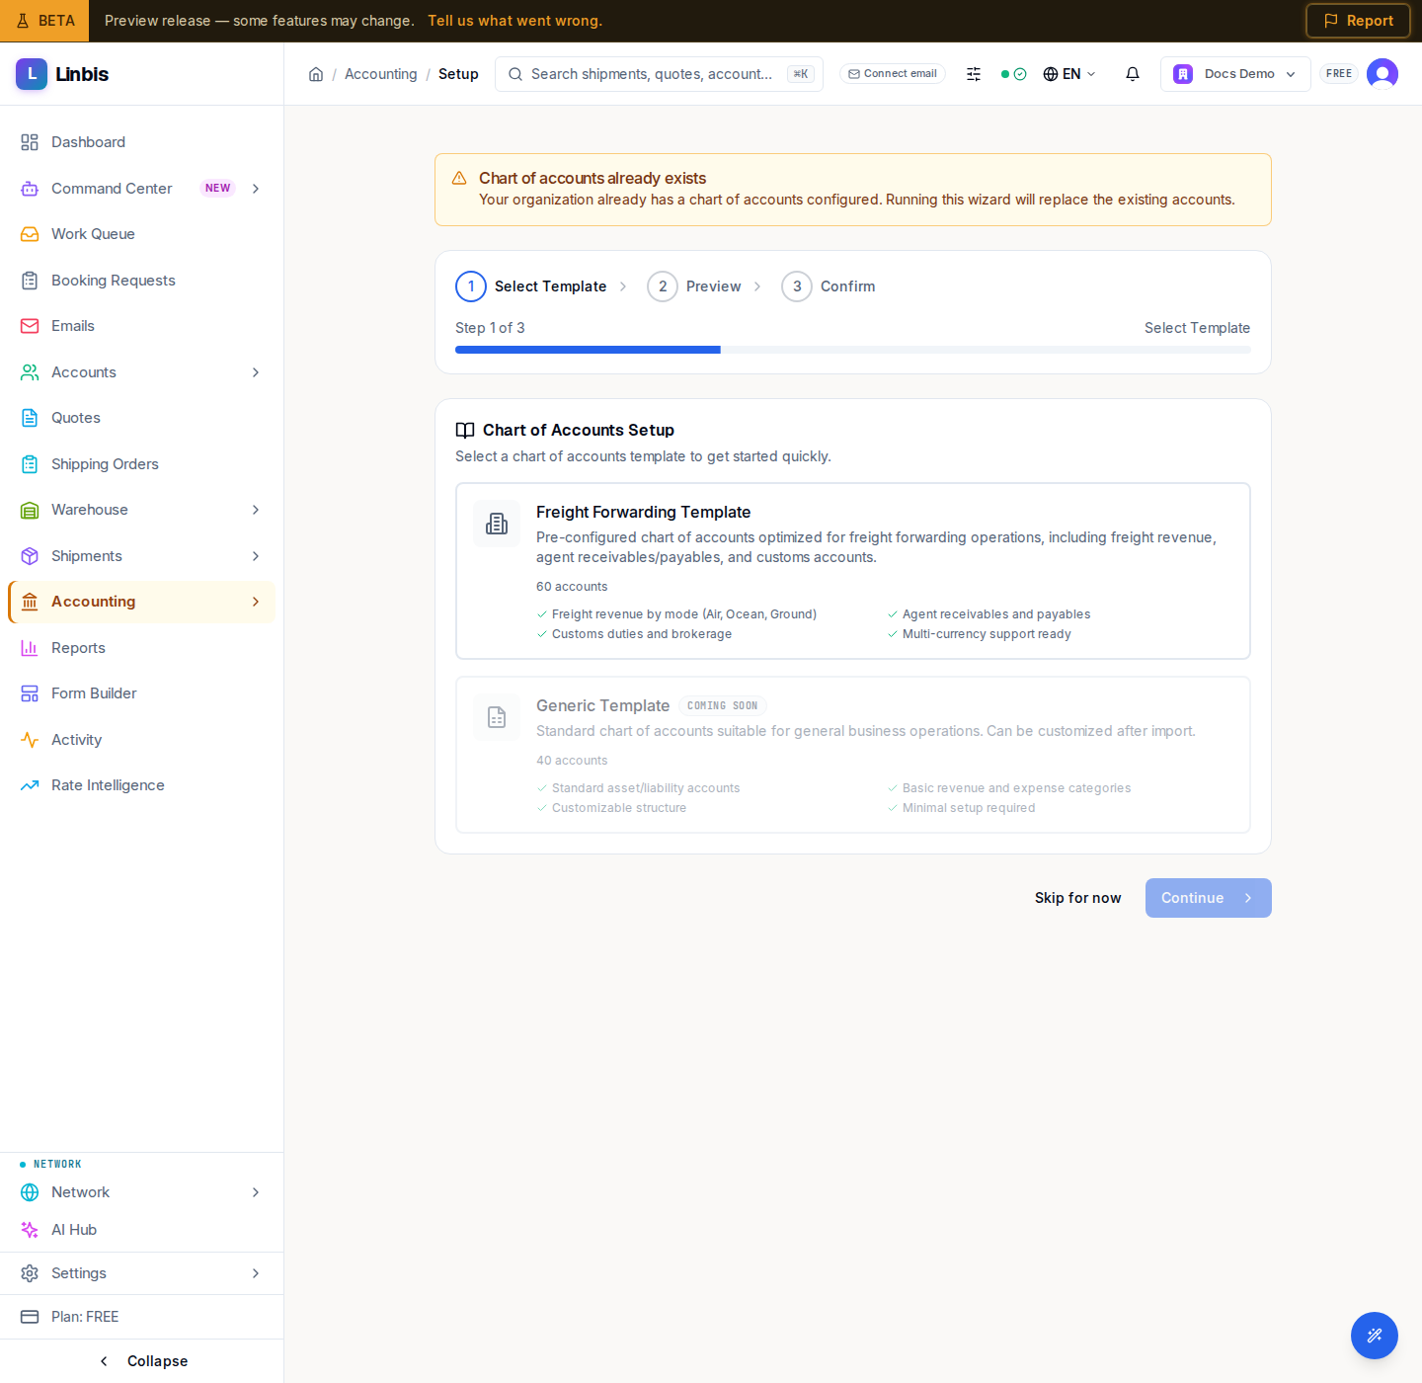1422x1383 pixels.
Task: Expand the Accounting submenu
Action: tap(256, 602)
